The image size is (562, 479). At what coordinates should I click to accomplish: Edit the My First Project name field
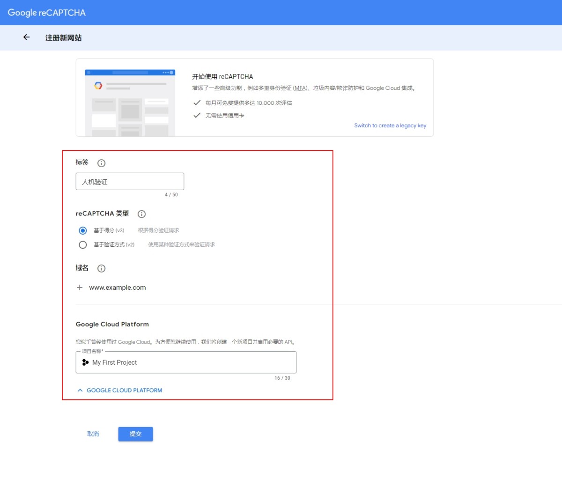point(186,362)
